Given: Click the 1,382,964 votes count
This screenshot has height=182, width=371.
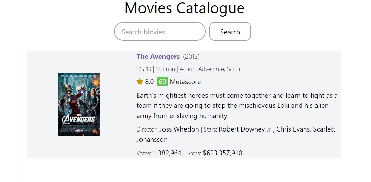Looking at the screenshot, I should tap(167, 153).
